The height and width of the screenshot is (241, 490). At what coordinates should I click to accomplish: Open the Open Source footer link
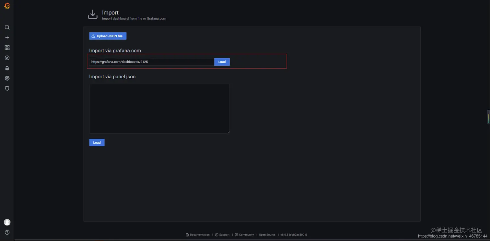pos(267,235)
